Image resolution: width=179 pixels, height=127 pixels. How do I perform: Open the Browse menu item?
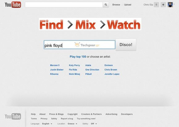coord(116,5)
